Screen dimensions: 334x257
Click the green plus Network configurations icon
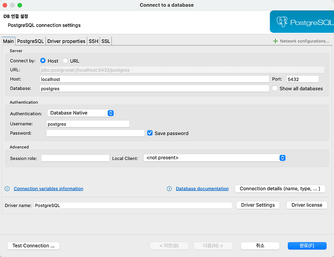click(x=275, y=41)
